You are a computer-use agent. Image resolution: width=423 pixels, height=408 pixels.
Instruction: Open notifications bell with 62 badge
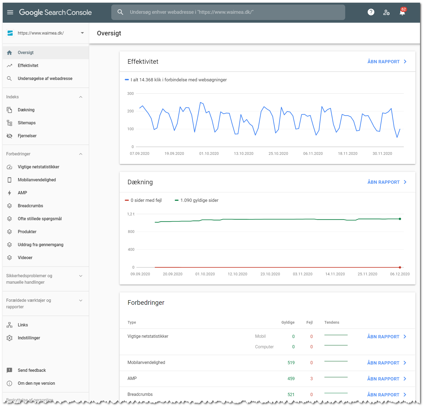tap(402, 12)
